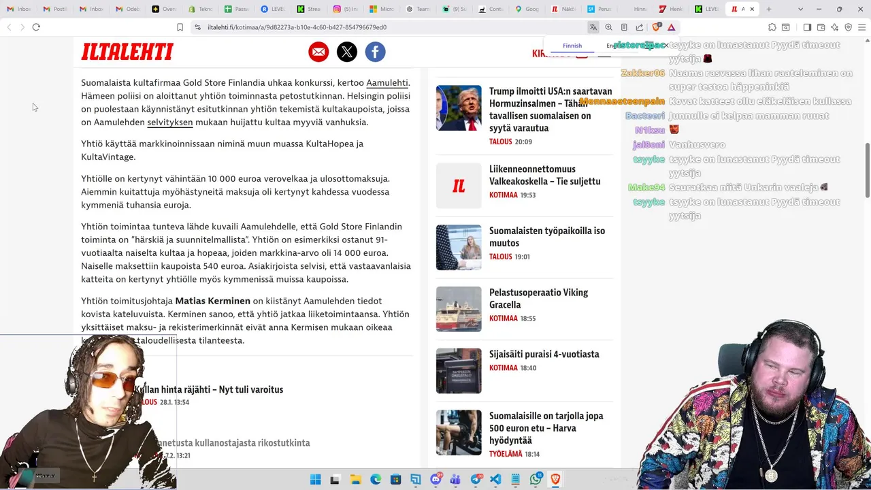Screen dimensions: 871x490
Task: Click the name Matias Kerminen in article
Action: [x=213, y=301]
